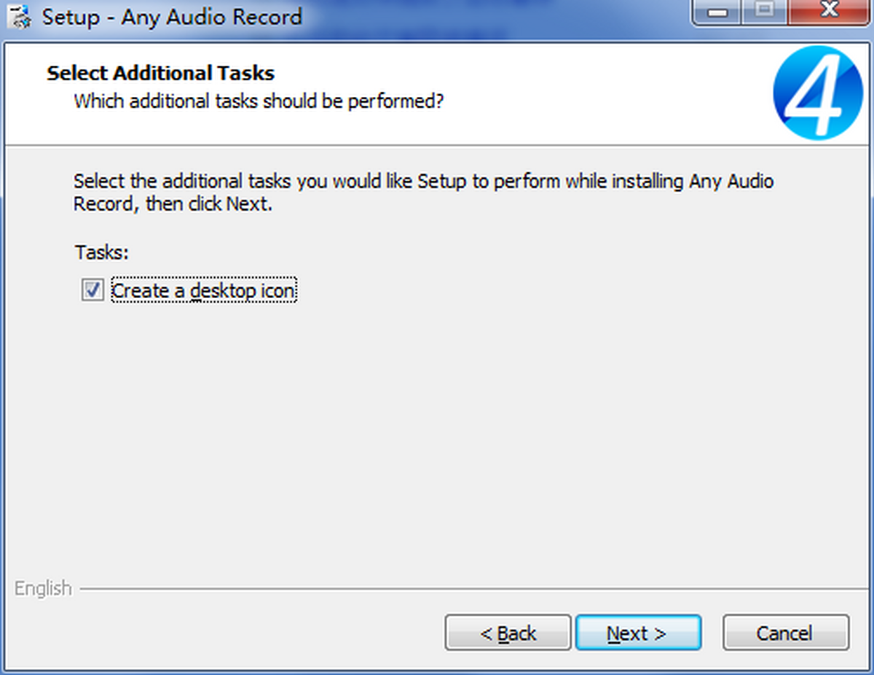Viewport: 874px width, 675px height.
Task: Click the 'English' language label
Action: [42, 588]
